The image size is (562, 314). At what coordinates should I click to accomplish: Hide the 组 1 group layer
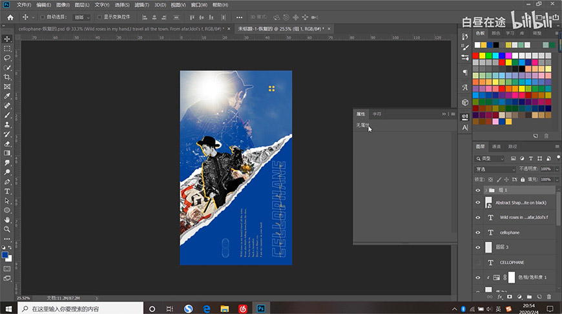click(x=478, y=191)
